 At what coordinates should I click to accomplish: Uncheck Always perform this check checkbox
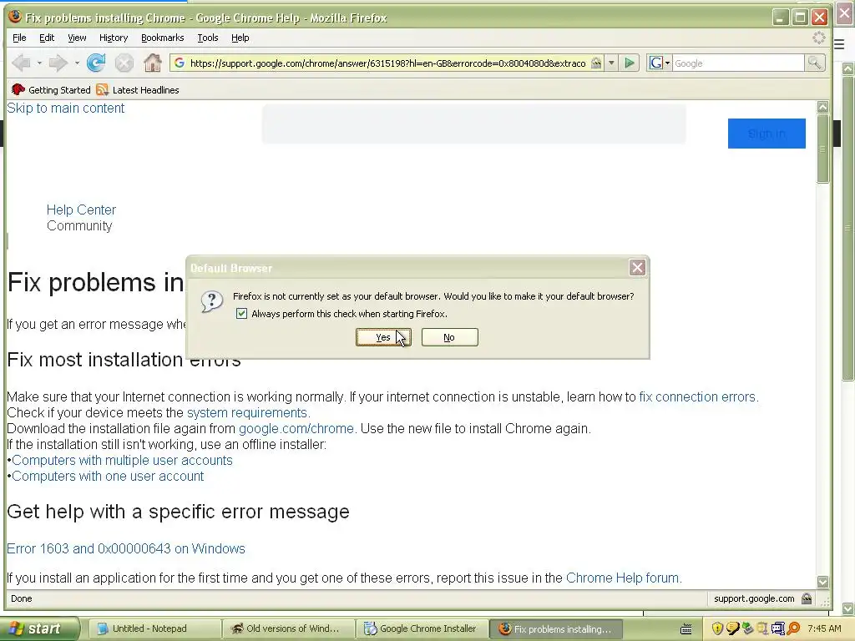point(241,314)
